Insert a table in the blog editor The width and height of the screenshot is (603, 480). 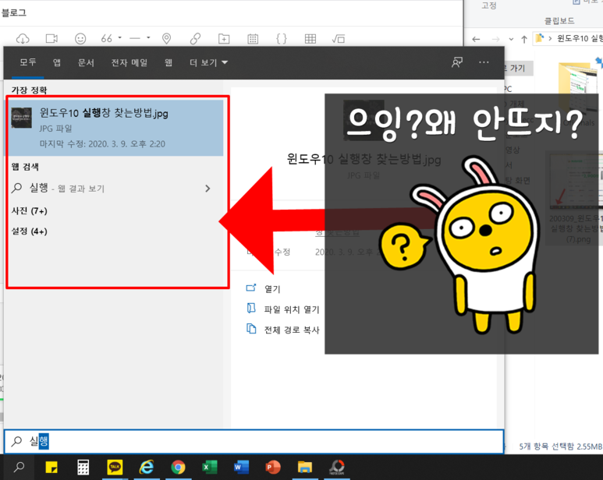pyautogui.click(x=310, y=38)
